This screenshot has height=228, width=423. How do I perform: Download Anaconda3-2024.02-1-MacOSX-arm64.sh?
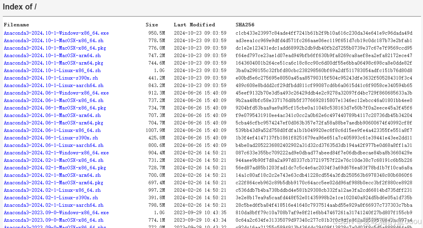tap(52, 175)
